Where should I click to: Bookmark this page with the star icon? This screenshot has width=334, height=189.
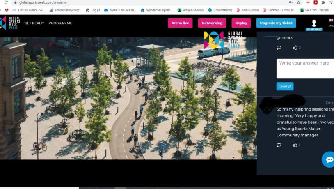click(298, 2)
